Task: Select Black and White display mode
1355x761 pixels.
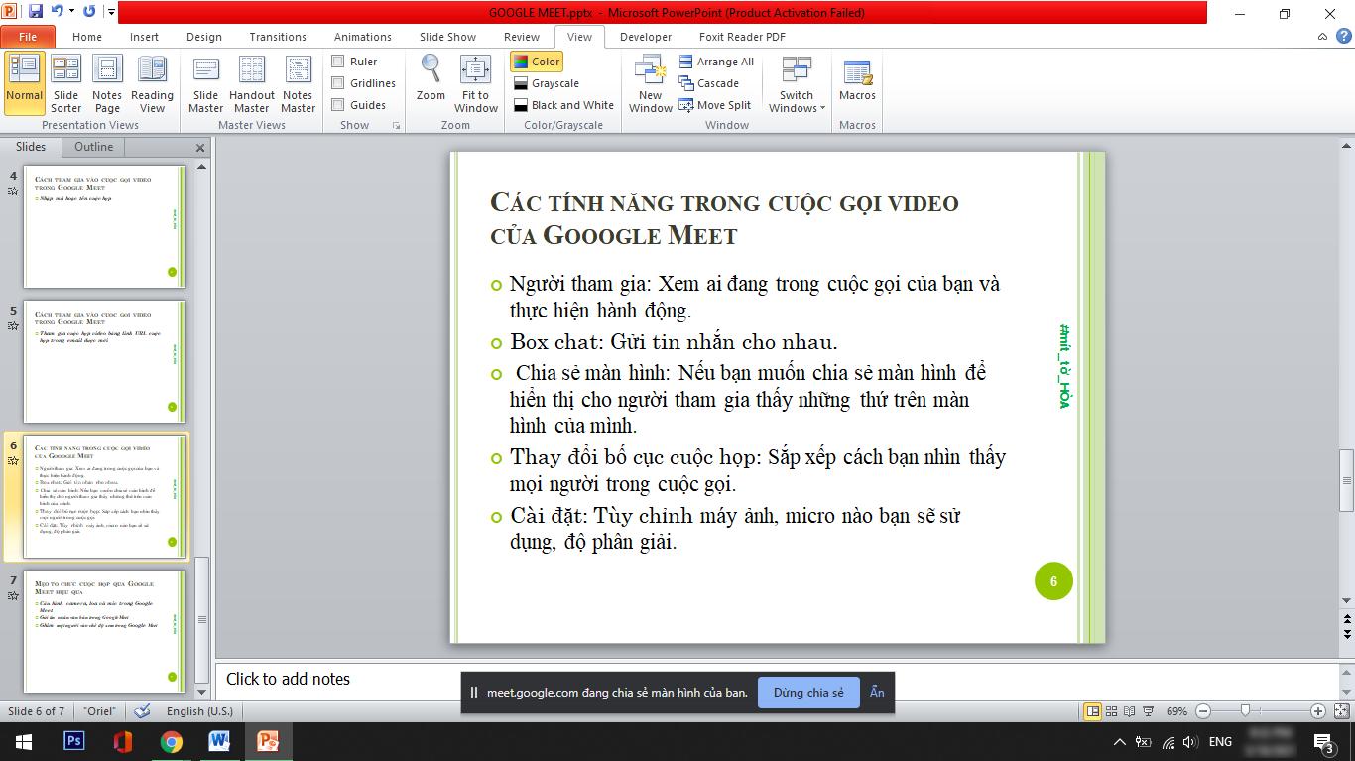Action: 563,105
